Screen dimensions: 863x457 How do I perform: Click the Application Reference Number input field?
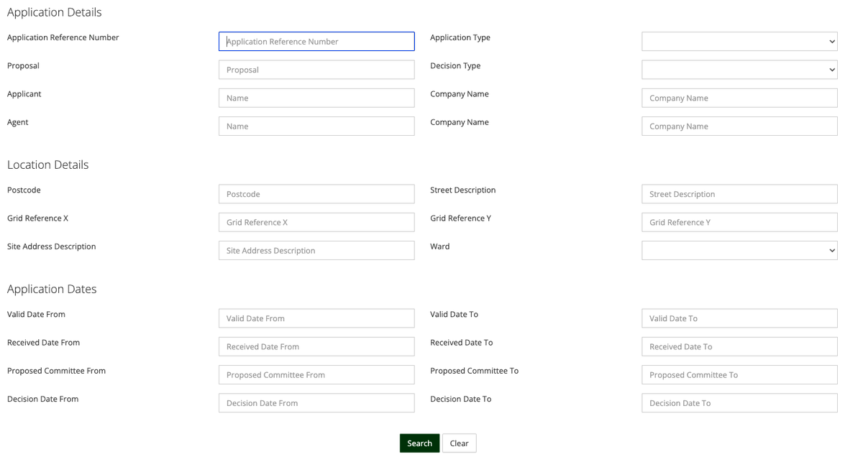[x=316, y=42]
